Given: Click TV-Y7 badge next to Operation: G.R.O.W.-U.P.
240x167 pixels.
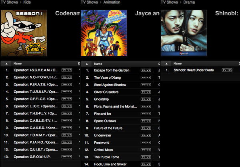Looking at the screenshot, I should pyautogui.click(x=67, y=157).
